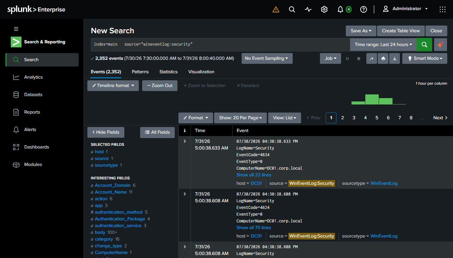Click the warning triangle alert icon
Image resolution: width=453 pixels, height=258 pixels.
click(276, 9)
